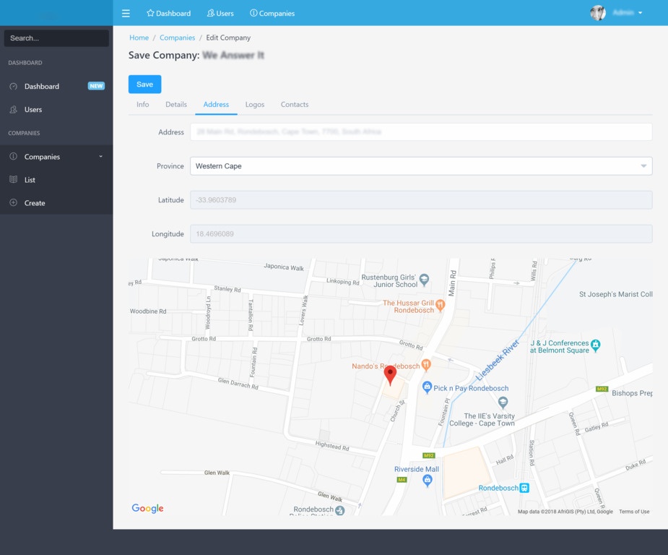668x555 pixels.
Task: Click The Hussar Grill restaurant marker
Action: tap(441, 305)
